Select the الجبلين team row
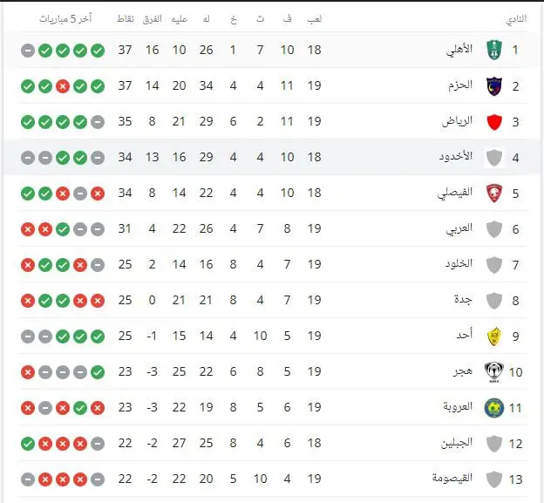This screenshot has width=544, height=503. [x=274, y=443]
